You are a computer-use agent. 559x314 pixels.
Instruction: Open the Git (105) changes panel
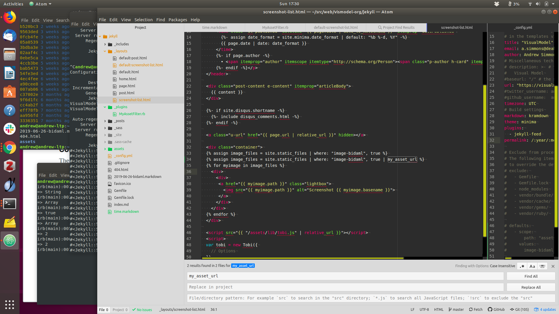pos(519,310)
